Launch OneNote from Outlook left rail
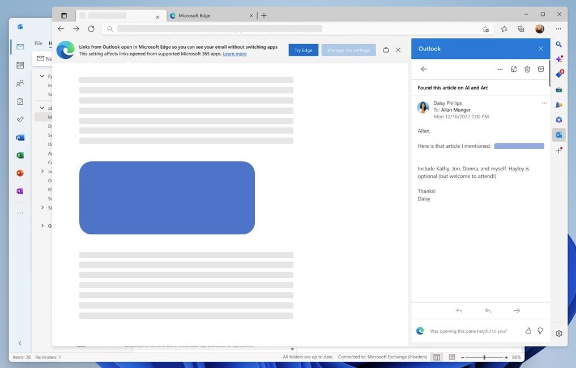Viewport: 576px width, 368px height. pos(20,191)
